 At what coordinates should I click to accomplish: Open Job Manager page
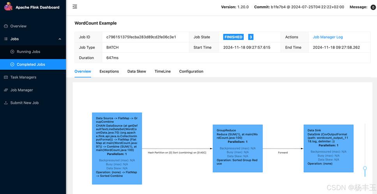coord(33,90)
